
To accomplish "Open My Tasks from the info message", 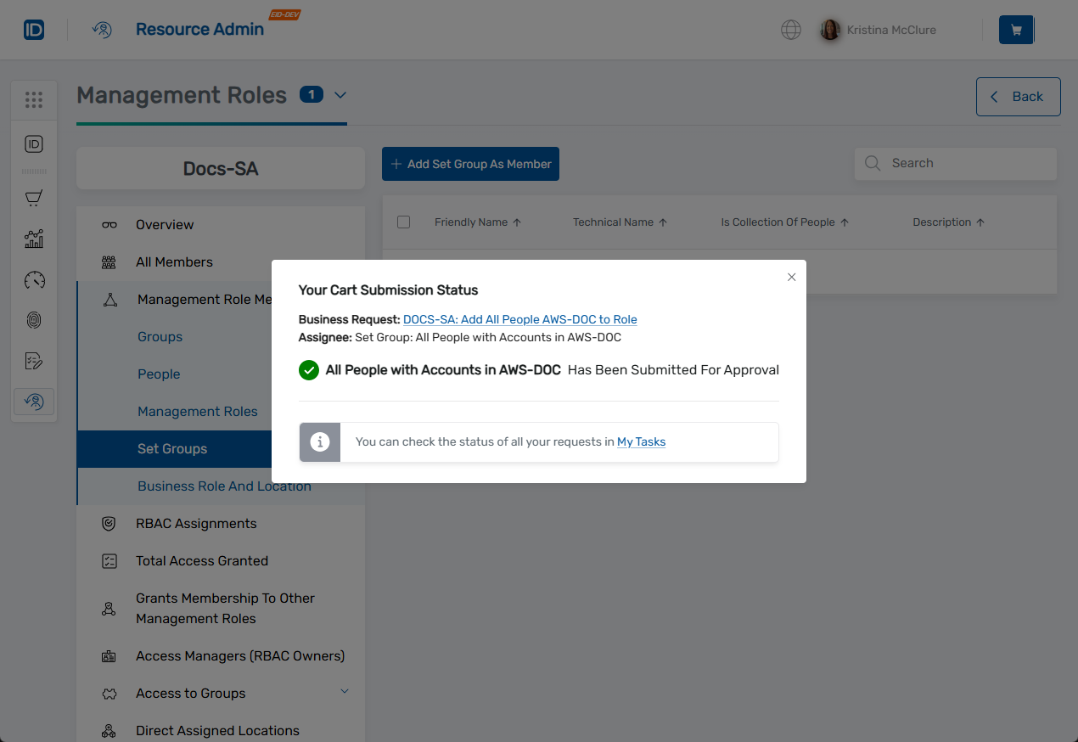I will click(x=641, y=441).
